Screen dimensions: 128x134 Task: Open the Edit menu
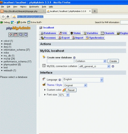click(x=9, y=7)
